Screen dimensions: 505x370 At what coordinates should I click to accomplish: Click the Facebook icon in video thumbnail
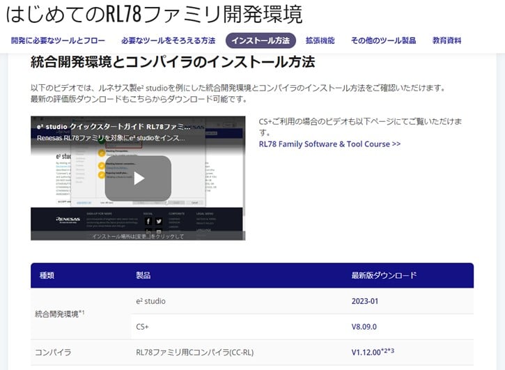(x=148, y=221)
